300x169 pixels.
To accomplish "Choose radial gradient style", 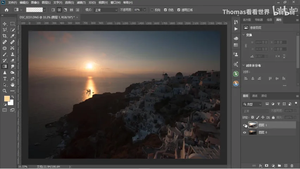I will pyautogui.click(x=59, y=10).
